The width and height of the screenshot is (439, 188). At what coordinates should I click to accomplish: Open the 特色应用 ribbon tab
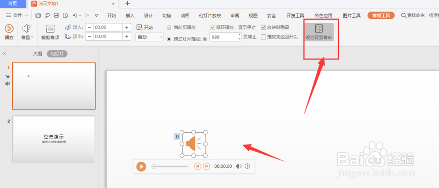click(324, 16)
